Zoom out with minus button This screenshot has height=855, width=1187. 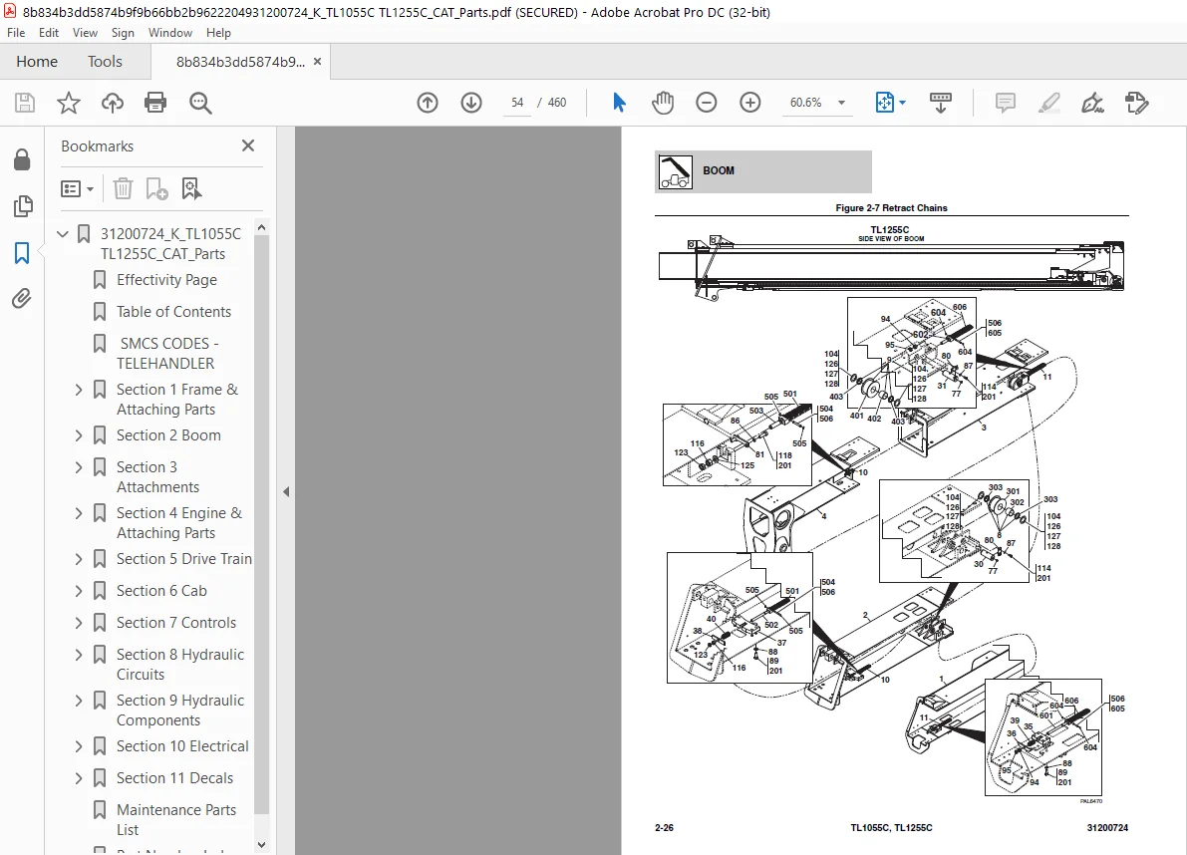pyautogui.click(x=706, y=103)
